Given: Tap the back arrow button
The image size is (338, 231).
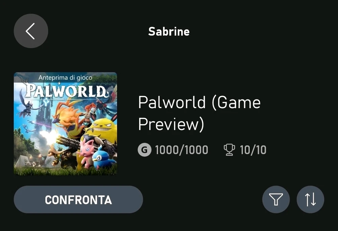Looking at the screenshot, I should click(x=31, y=31).
